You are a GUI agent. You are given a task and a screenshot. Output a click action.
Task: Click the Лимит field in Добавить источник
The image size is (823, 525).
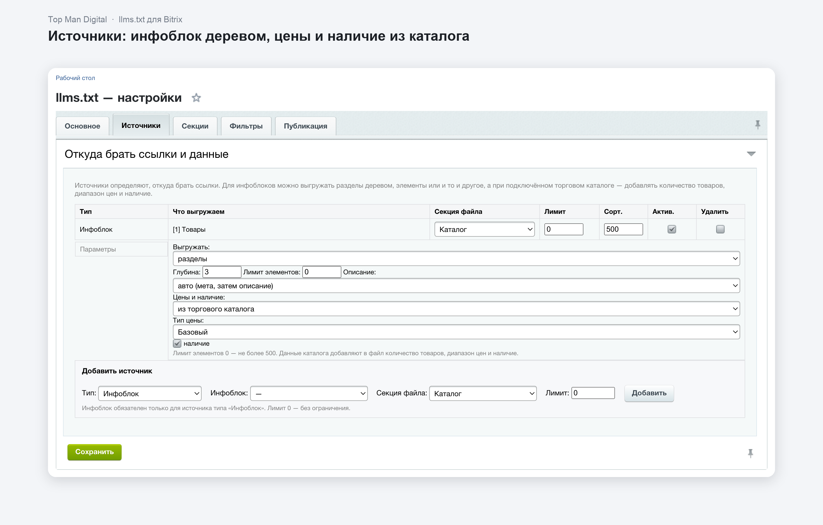tap(593, 393)
